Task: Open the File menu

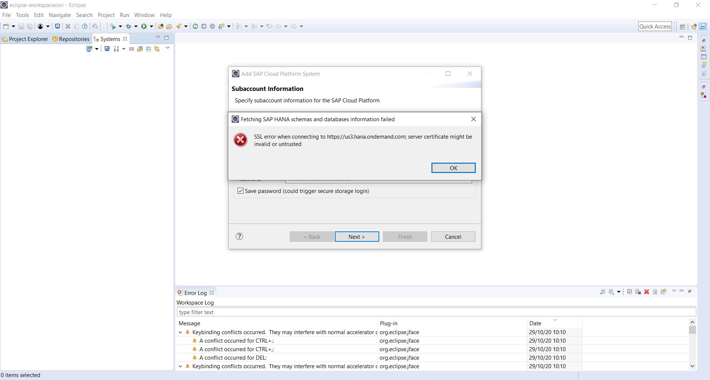Action: point(6,15)
